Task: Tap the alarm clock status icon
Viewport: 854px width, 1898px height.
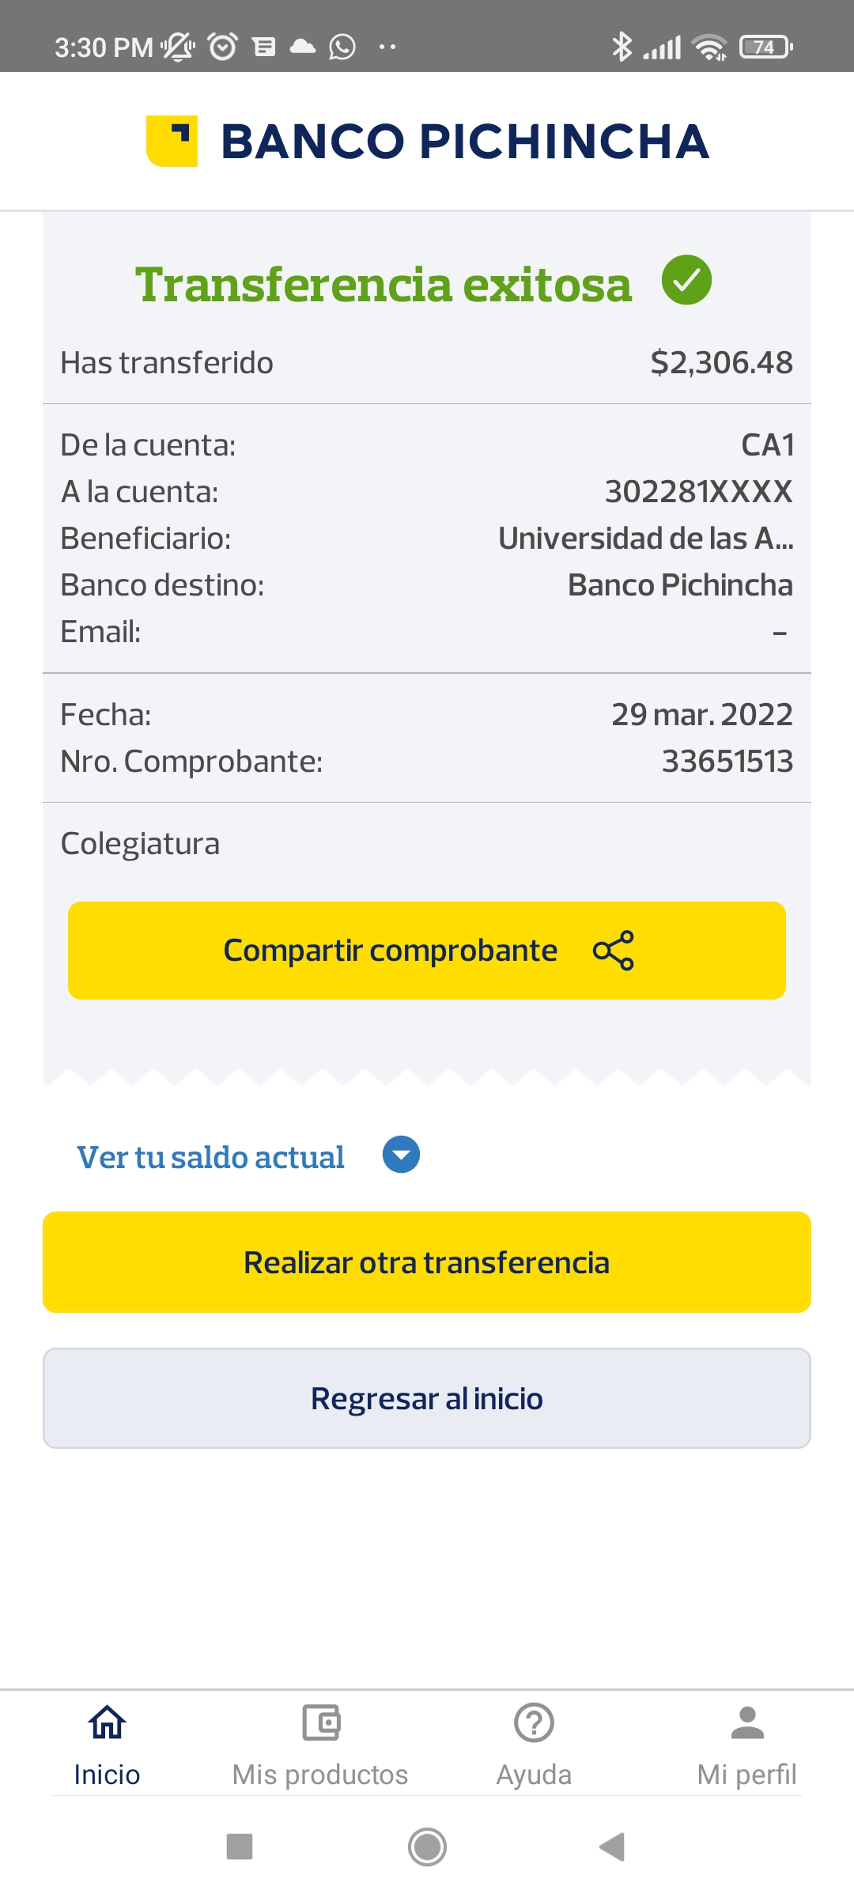Action: [222, 47]
